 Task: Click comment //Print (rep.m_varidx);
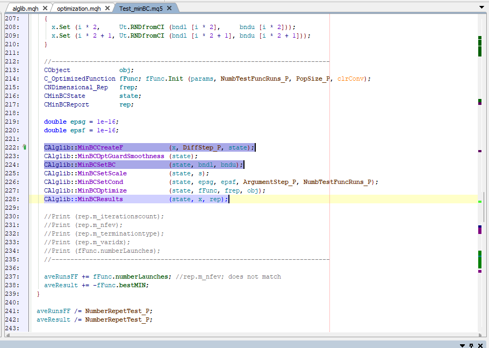[87, 242]
